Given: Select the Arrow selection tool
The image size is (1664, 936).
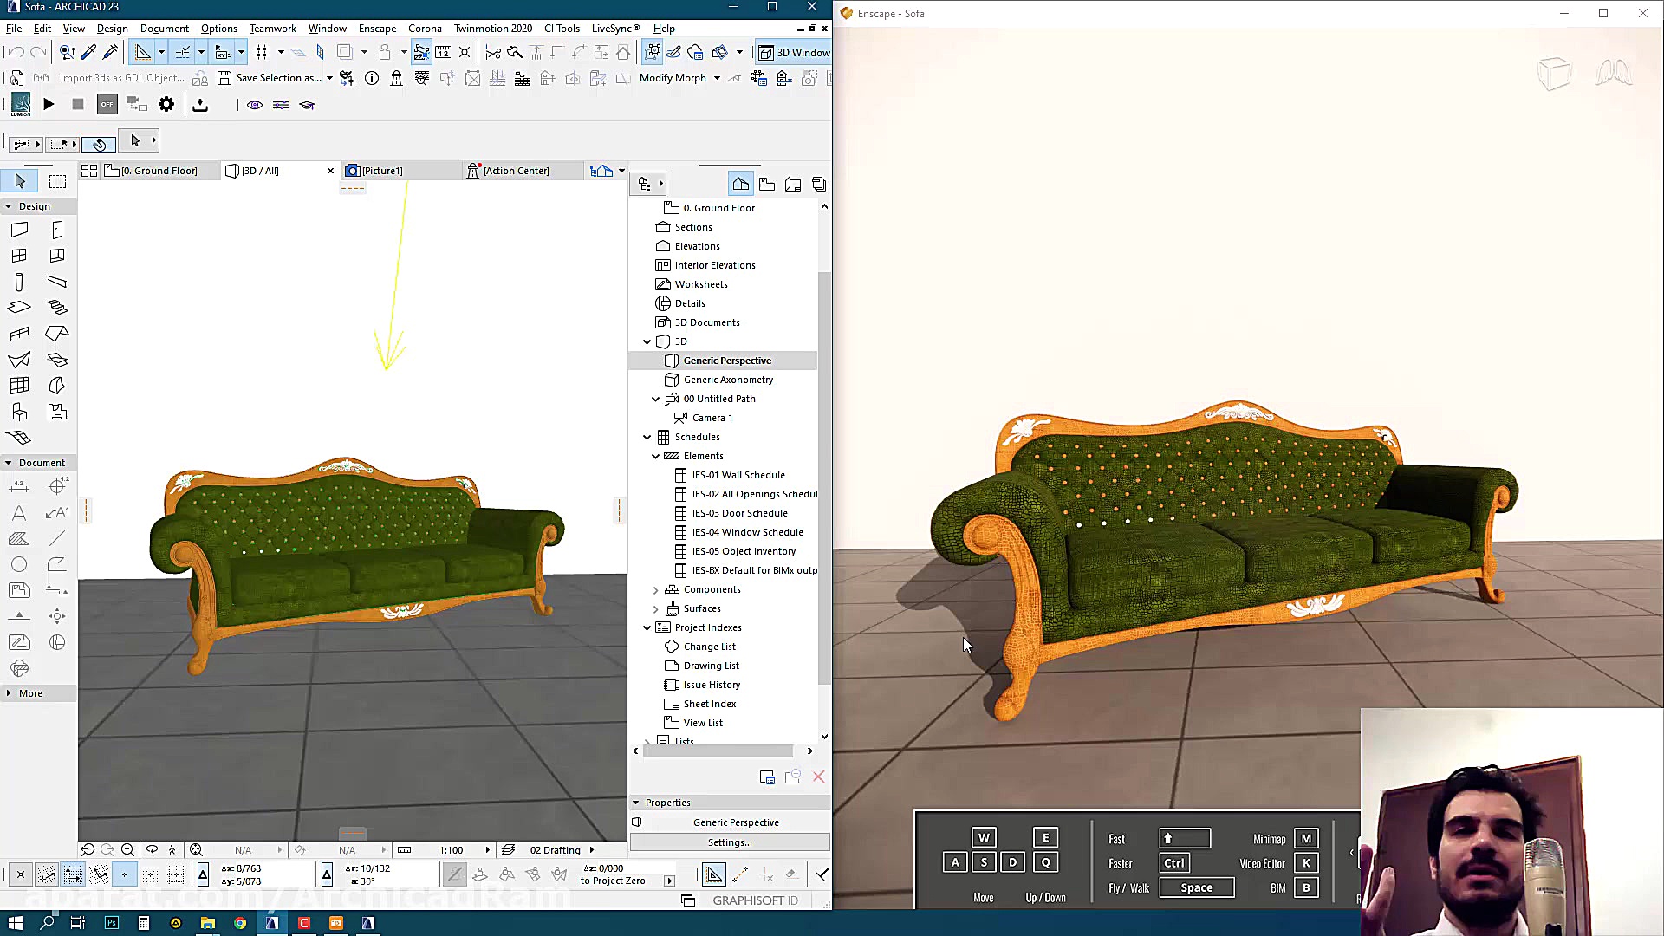Looking at the screenshot, I should (x=20, y=181).
